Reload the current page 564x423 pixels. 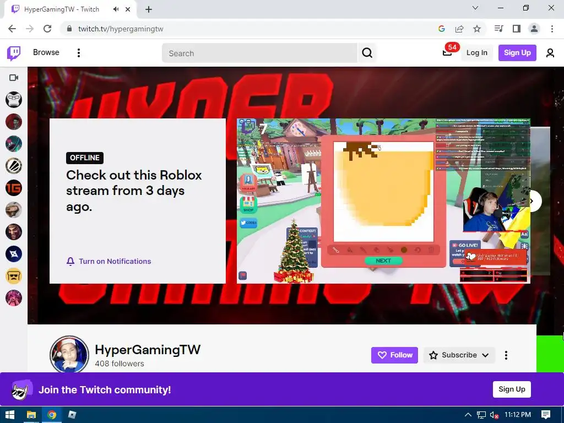(47, 29)
